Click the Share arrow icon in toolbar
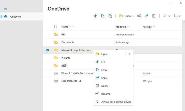 (x=146, y=16)
